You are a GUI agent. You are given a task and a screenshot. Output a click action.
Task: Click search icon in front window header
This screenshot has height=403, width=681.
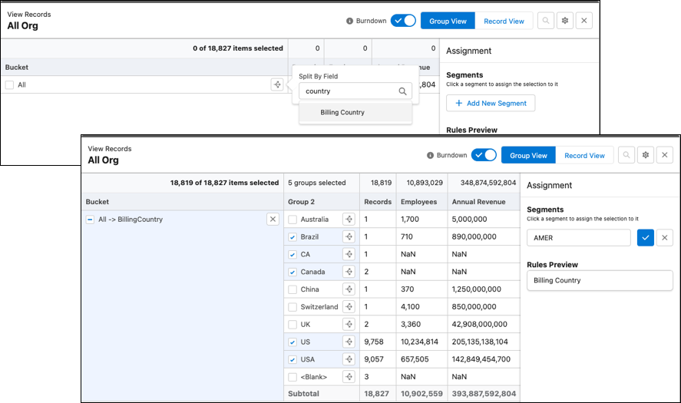626,155
